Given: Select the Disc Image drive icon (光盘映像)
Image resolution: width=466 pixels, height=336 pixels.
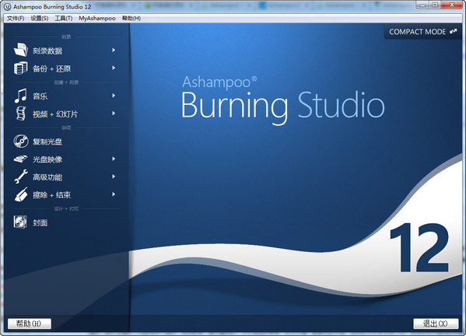Looking at the screenshot, I should coord(20,159).
